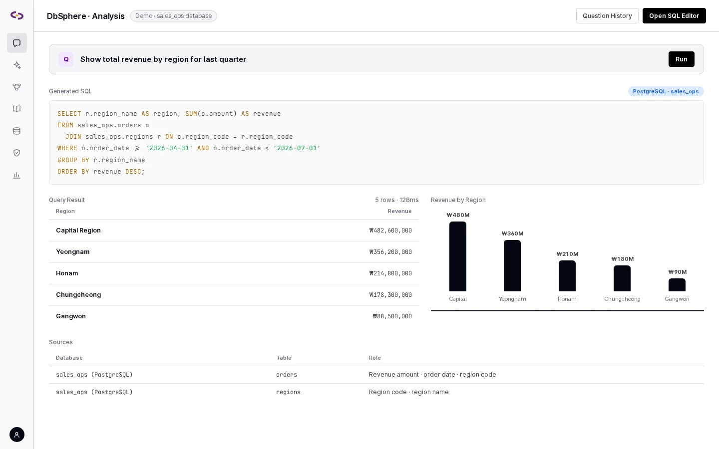Click the Role column header in Sources
The height and width of the screenshot is (449, 719).
point(375,358)
